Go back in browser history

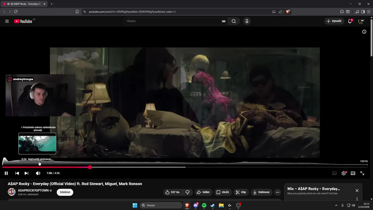[4, 12]
